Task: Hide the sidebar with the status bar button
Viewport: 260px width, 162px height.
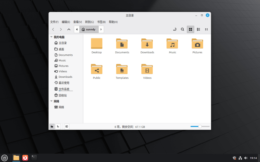Action: point(67,127)
